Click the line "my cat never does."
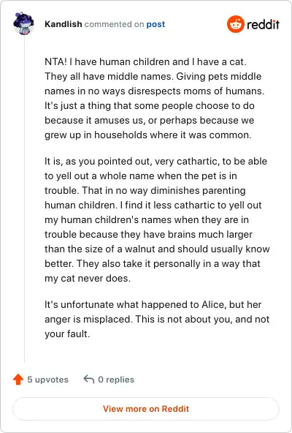 tap(88, 278)
